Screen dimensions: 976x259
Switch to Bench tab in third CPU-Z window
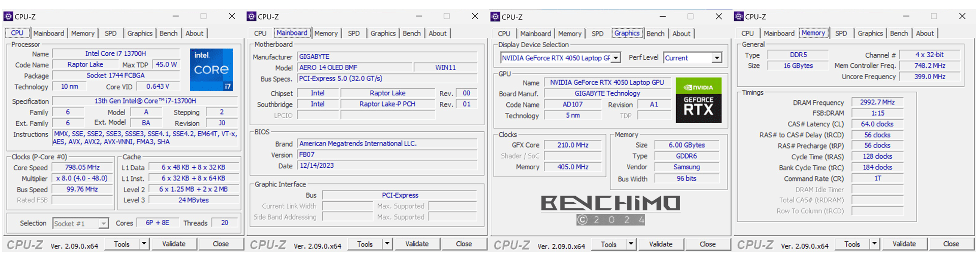656,33
